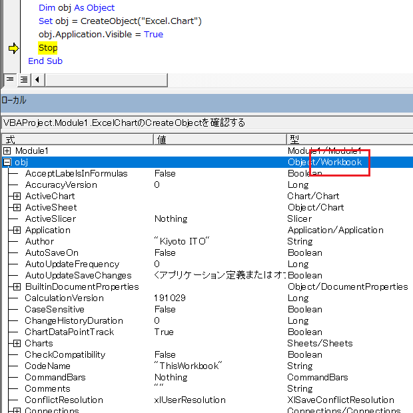Click the Chart/Chart type text

pyautogui.click(x=314, y=197)
